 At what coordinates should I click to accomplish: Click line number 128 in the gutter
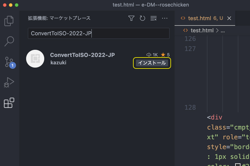pos(190,108)
